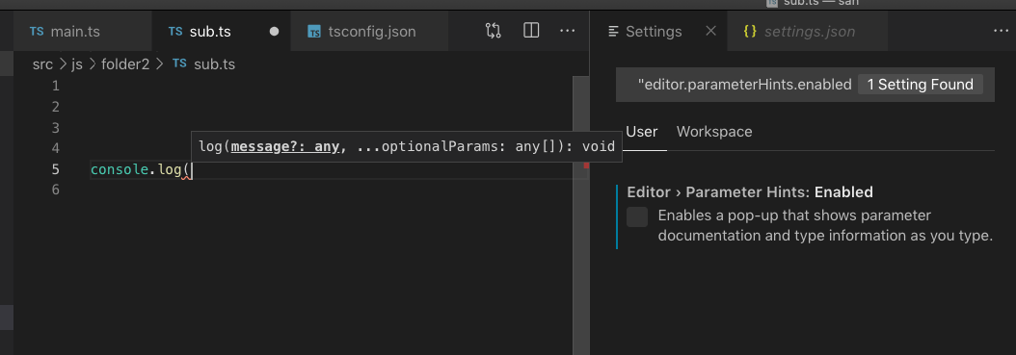Viewport: 1016px width, 355px height.
Task: Click the log parameter hint popup
Action: coord(406,146)
